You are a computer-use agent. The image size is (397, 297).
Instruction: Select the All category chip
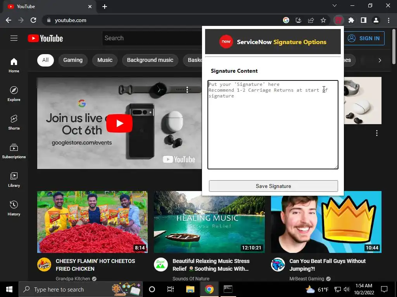pos(45,60)
